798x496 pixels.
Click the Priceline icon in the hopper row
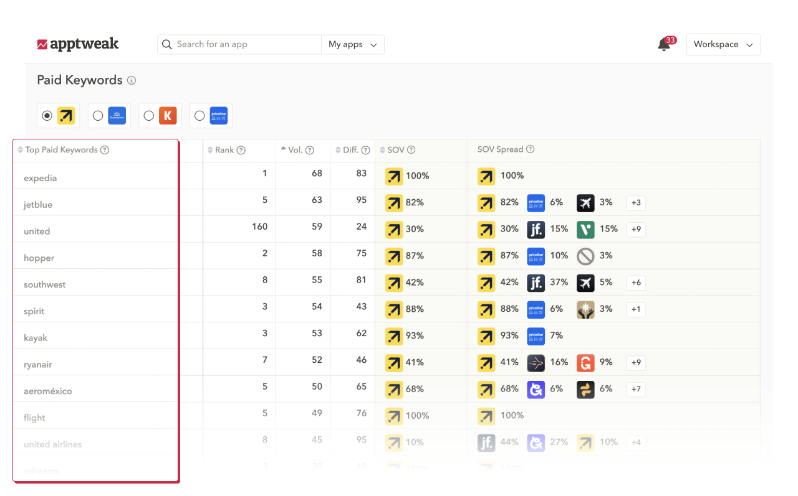tap(536, 256)
